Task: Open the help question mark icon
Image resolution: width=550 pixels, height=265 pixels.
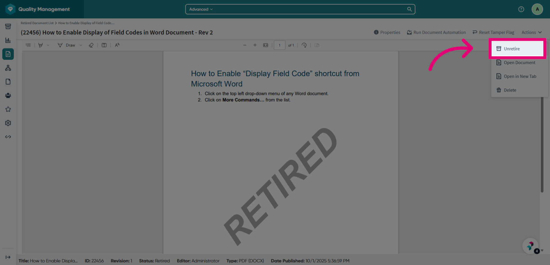Action: pyautogui.click(x=521, y=9)
